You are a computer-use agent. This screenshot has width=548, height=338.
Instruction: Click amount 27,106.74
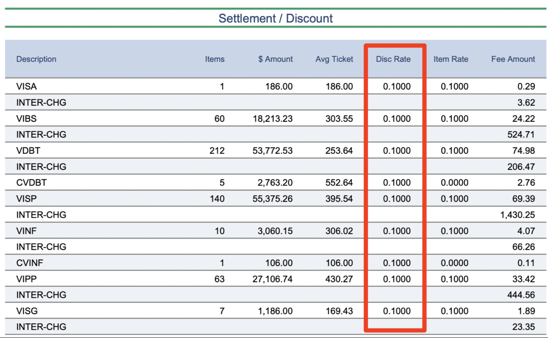[x=273, y=279]
